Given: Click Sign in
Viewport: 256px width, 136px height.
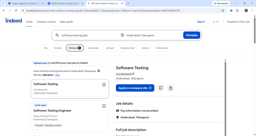Looking at the screenshot, I should tap(201, 22).
